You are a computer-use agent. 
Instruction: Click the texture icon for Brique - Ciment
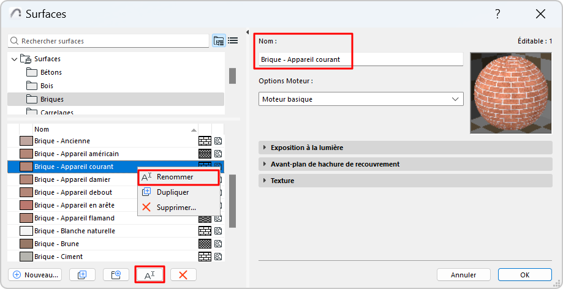pyautogui.click(x=217, y=257)
